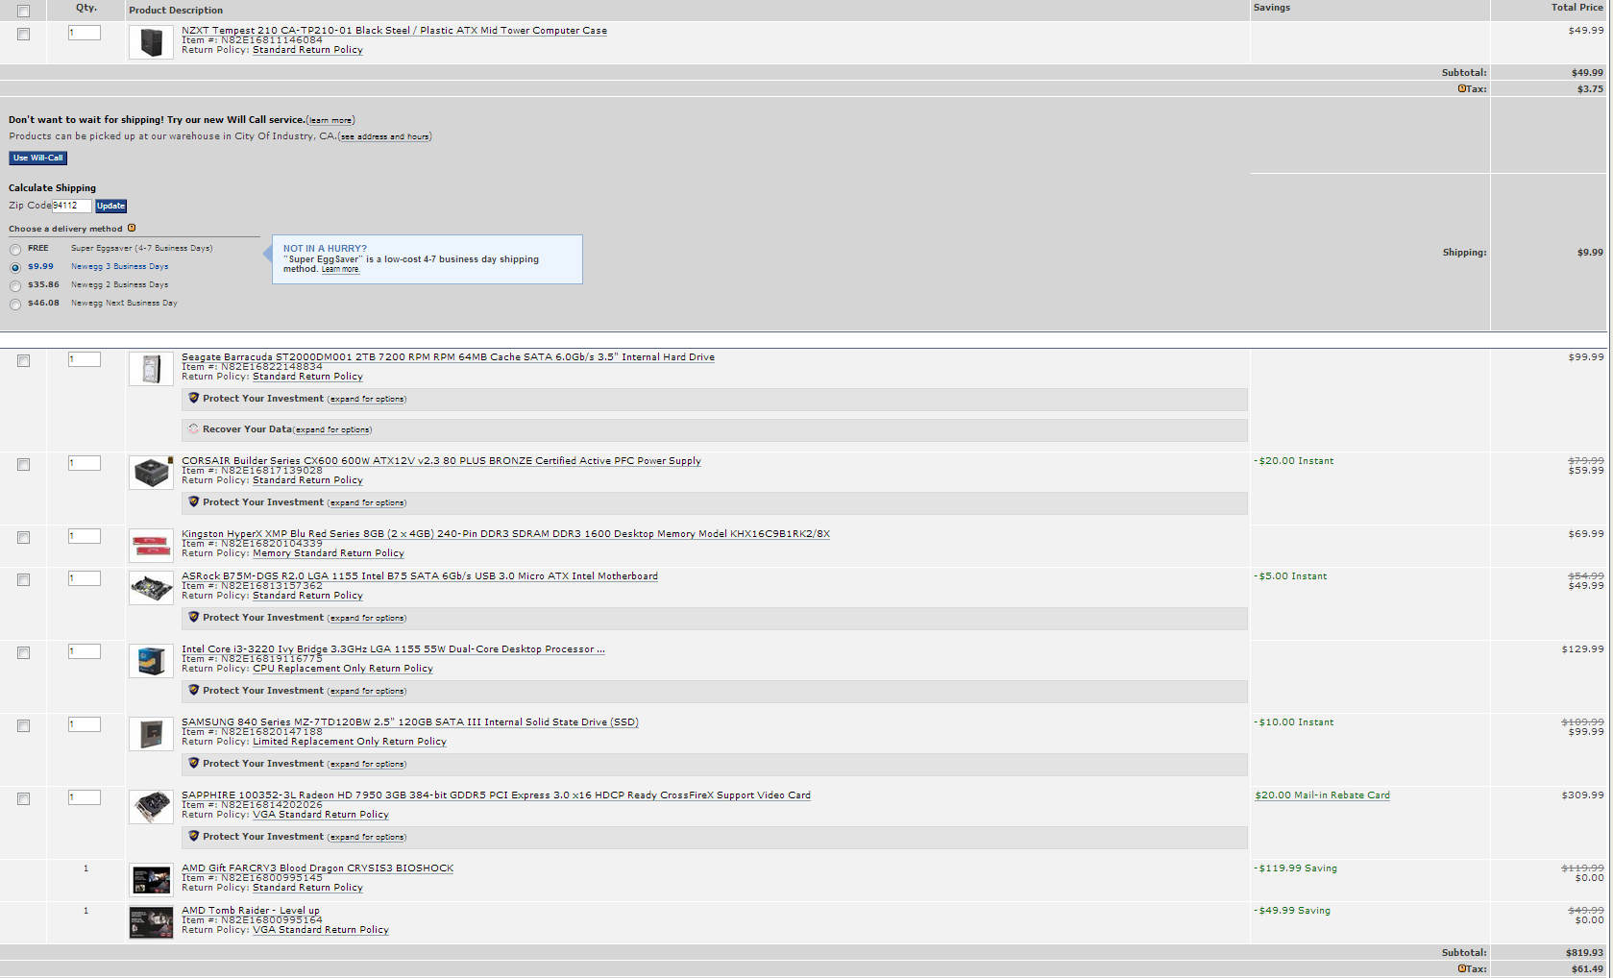Image resolution: width=1613 pixels, height=978 pixels.
Task: Open the Super EggSaver 'Learn more' link
Action: click(x=340, y=269)
